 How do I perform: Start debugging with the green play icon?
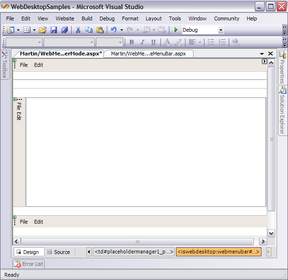(x=176, y=30)
